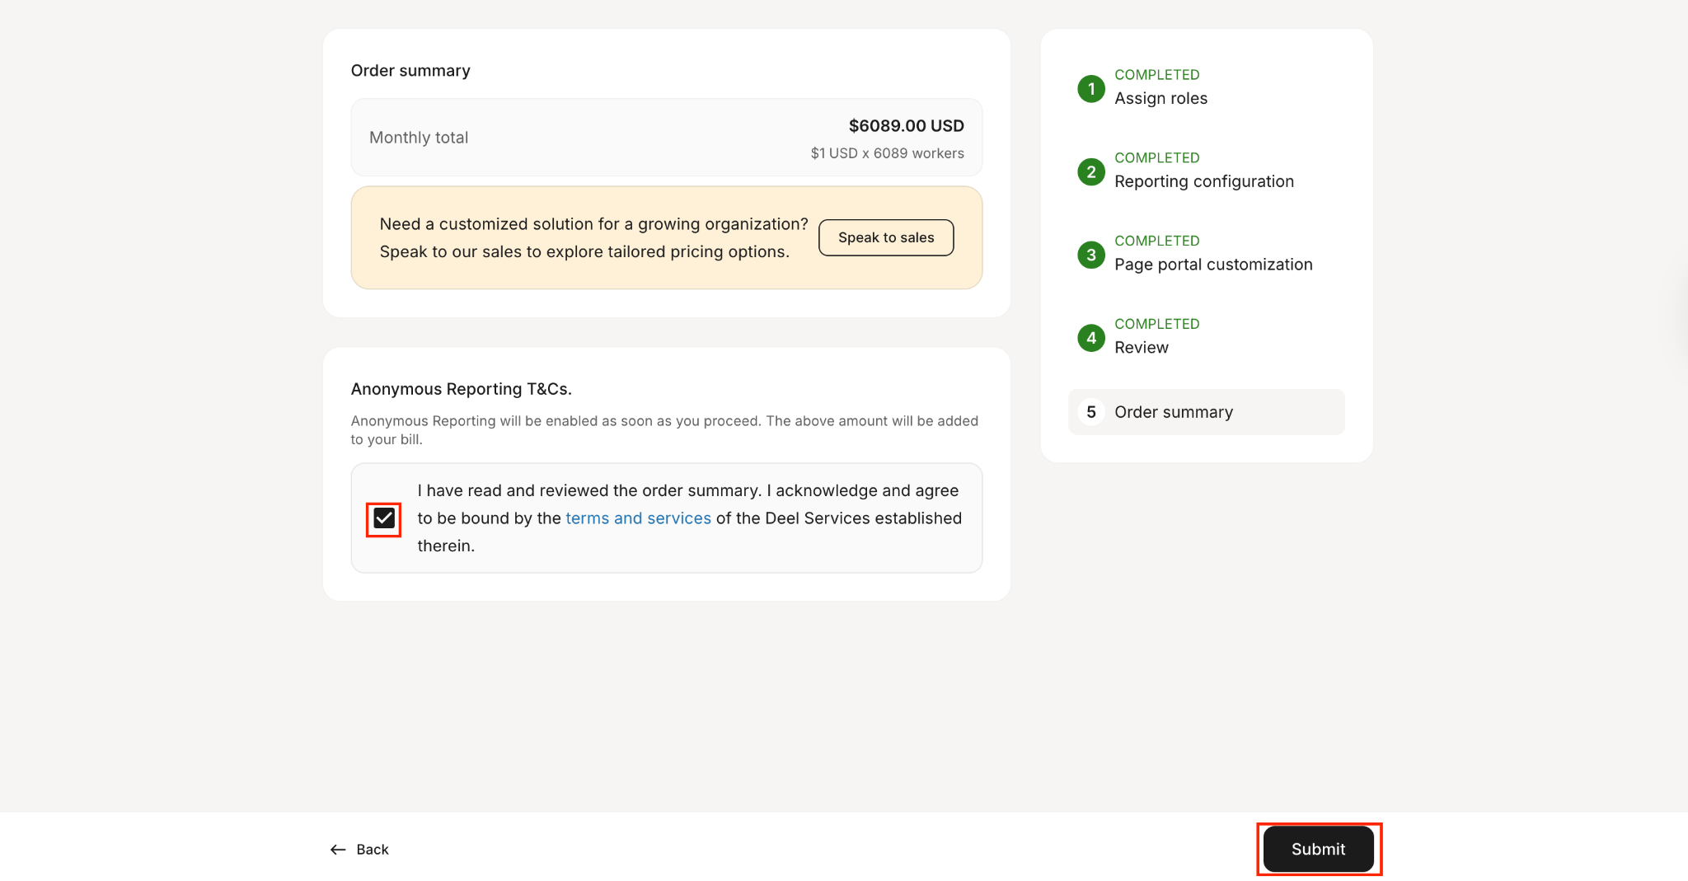Viewport: 1688px width, 881px height.
Task: Select the Order summary step in sidebar
Action: (x=1173, y=412)
